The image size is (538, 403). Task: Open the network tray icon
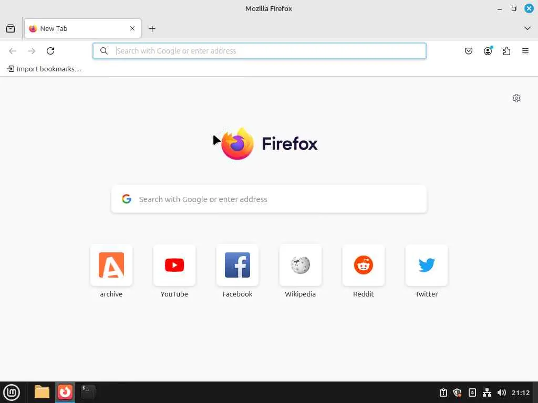point(487,393)
